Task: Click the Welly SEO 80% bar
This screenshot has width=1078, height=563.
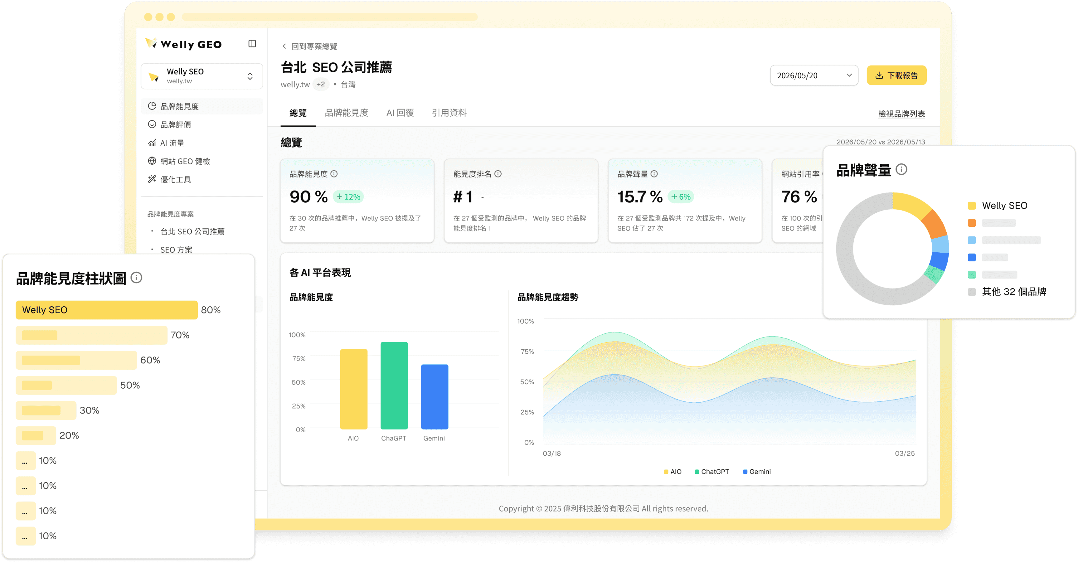Action: (x=107, y=310)
